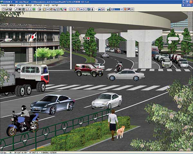This screenshot has width=193, height=154.
Task: Open the ヘルプ(H) menu
Action: [55, 5]
